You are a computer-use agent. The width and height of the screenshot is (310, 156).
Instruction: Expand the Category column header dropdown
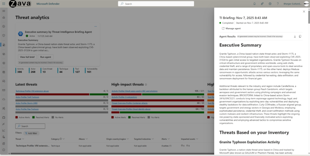pos(64,139)
